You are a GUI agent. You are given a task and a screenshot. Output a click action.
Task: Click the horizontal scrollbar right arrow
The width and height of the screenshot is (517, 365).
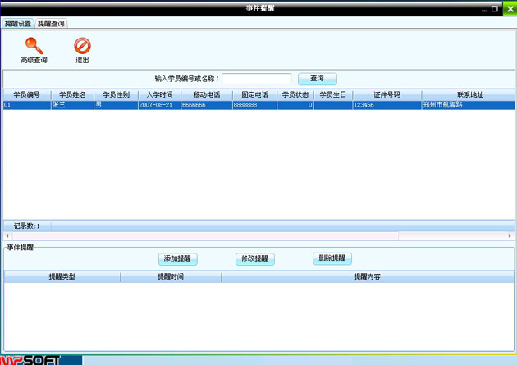pyautogui.click(x=510, y=236)
